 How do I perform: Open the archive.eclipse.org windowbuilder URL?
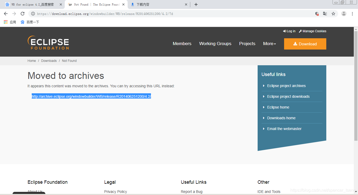[91, 96]
